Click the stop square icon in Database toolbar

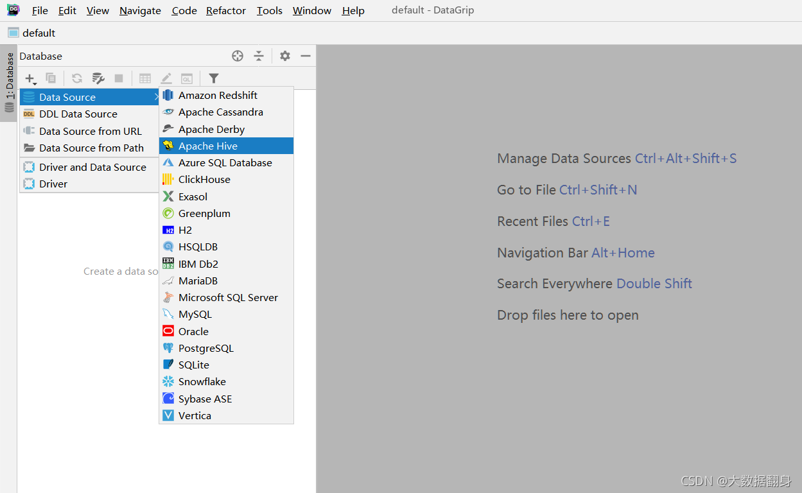[x=119, y=78]
